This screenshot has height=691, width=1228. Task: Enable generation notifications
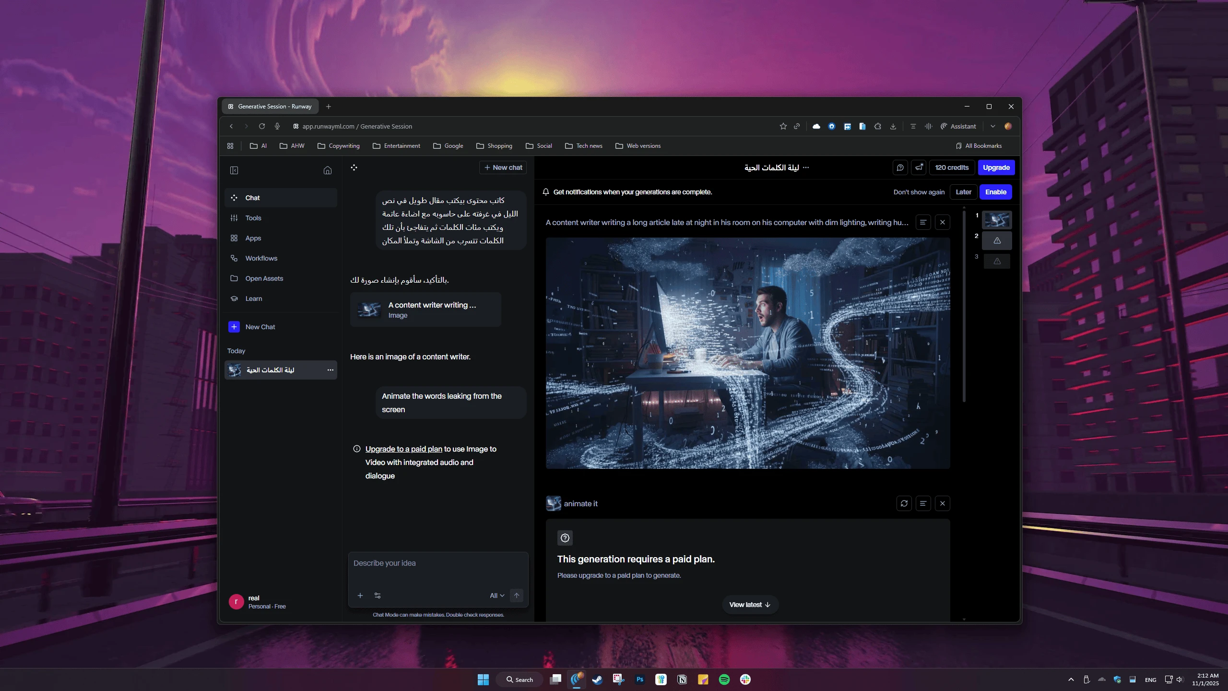tap(995, 192)
